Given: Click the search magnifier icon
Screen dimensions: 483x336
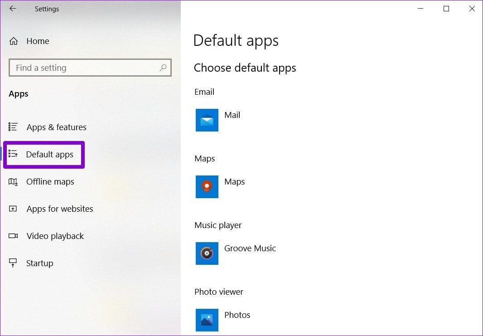Looking at the screenshot, I should [163, 68].
